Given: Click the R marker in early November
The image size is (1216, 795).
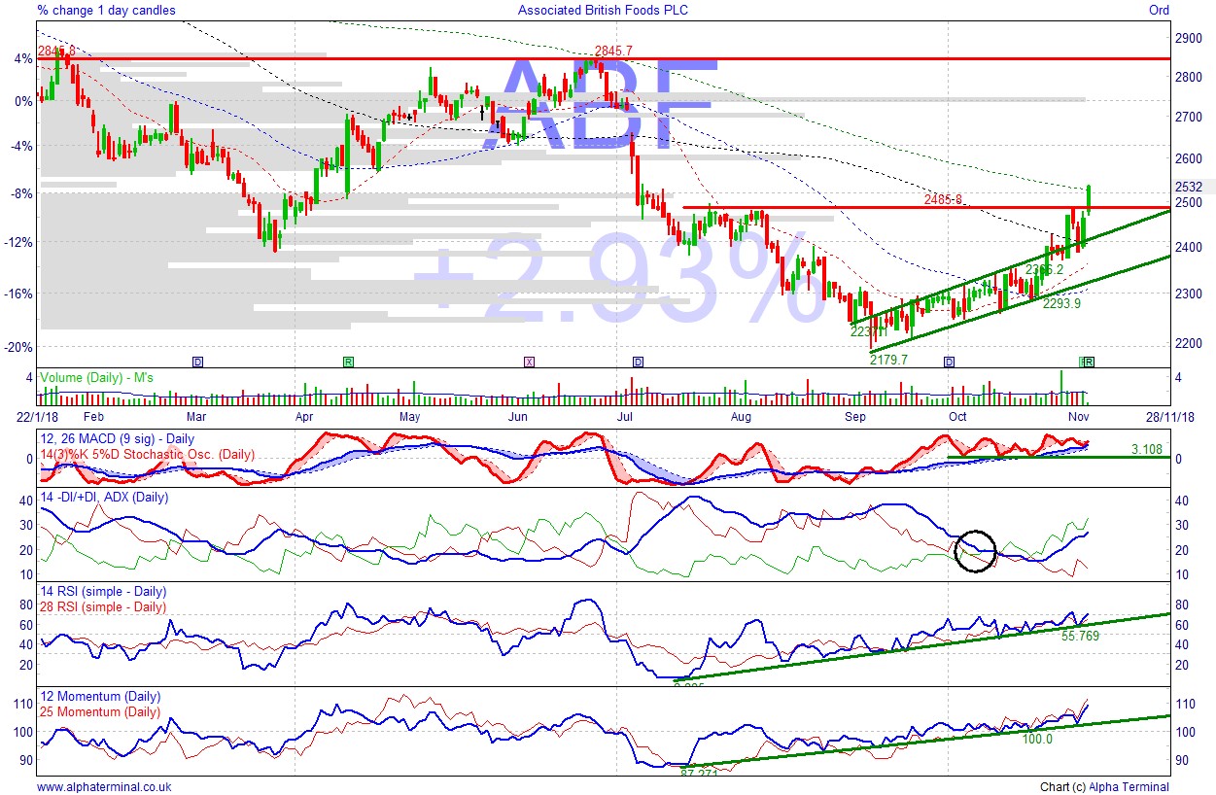Looking at the screenshot, I should tap(1090, 362).
